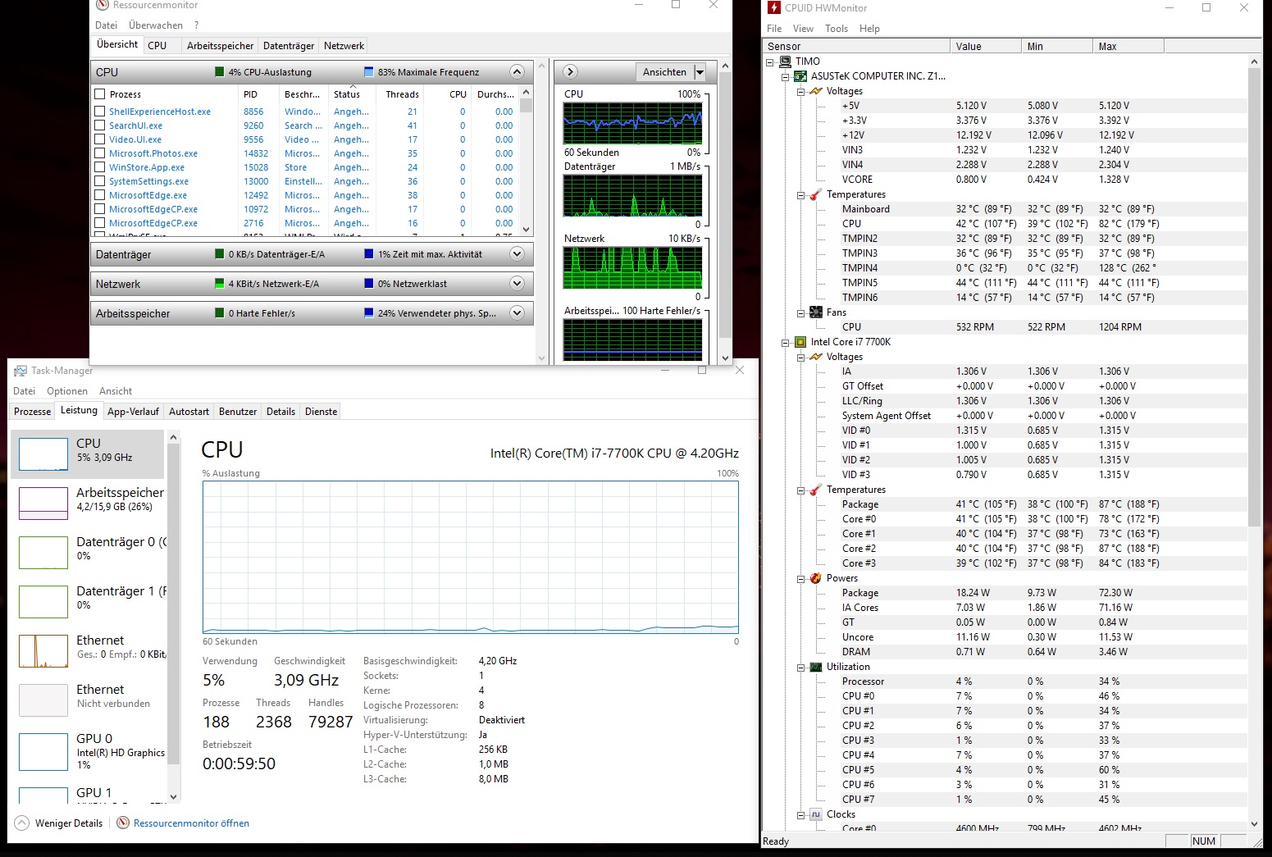Click the Value column header in HWMonitor

tap(986, 47)
